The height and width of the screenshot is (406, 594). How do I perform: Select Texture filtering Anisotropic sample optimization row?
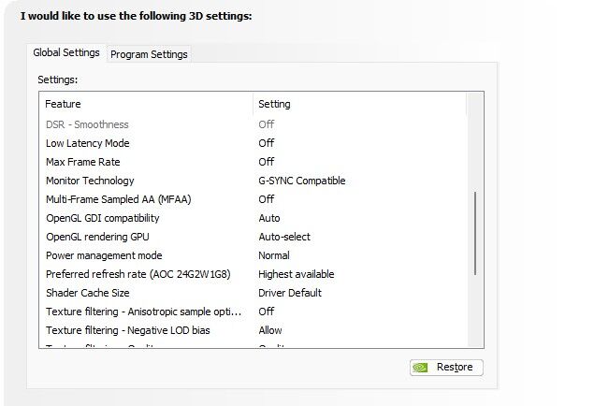click(254, 312)
